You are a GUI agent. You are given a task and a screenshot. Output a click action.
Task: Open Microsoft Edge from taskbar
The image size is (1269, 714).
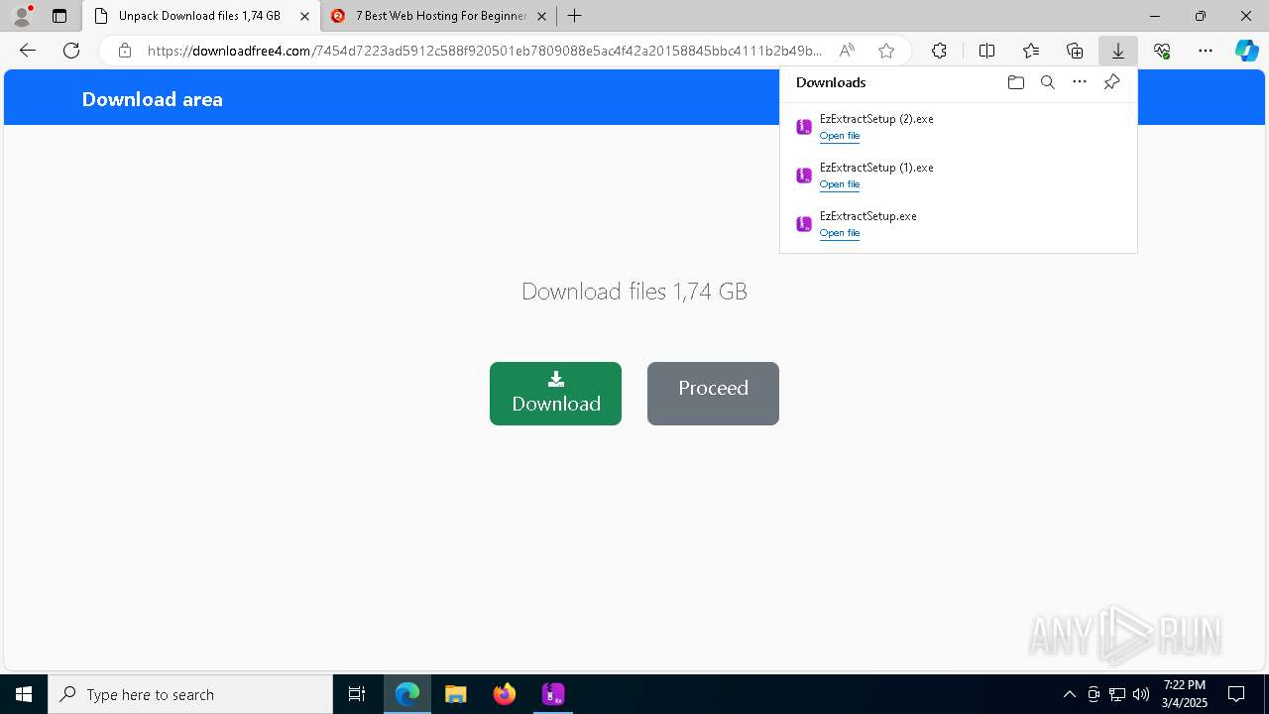pyautogui.click(x=407, y=694)
